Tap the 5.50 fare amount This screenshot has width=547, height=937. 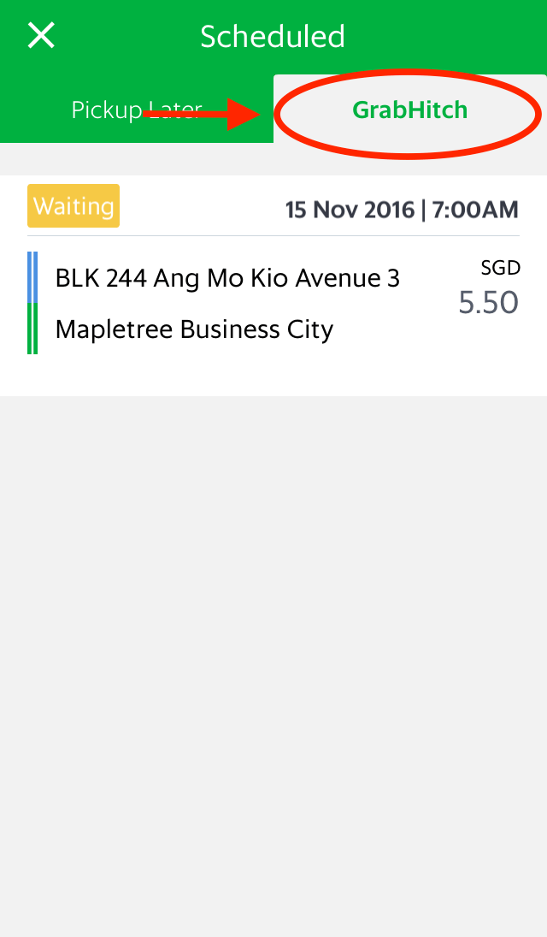coord(488,303)
